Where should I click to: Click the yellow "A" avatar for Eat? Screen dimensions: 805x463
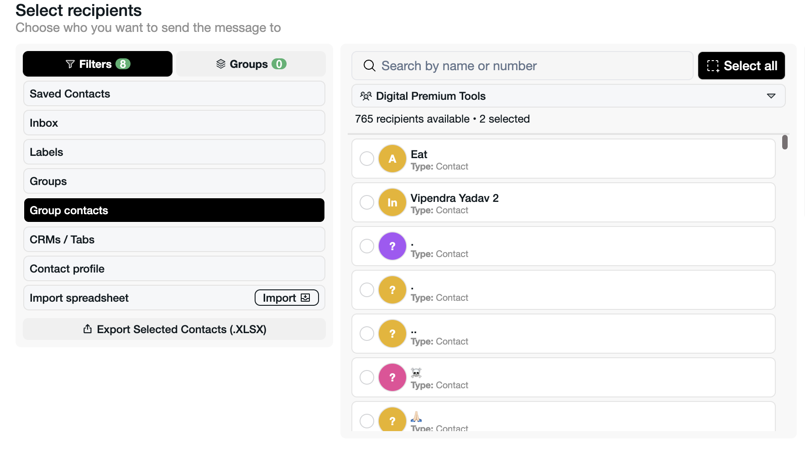392,159
